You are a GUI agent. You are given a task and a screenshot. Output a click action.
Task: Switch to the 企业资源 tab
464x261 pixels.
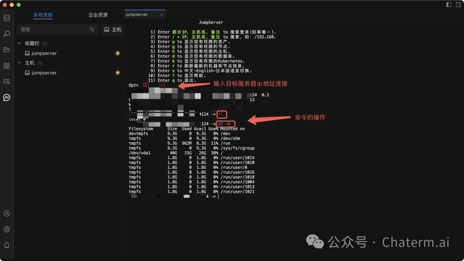point(99,14)
